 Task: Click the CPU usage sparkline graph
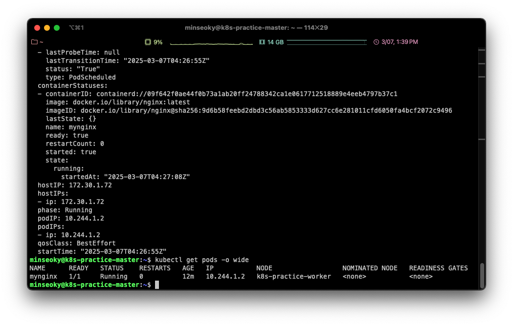click(211, 43)
